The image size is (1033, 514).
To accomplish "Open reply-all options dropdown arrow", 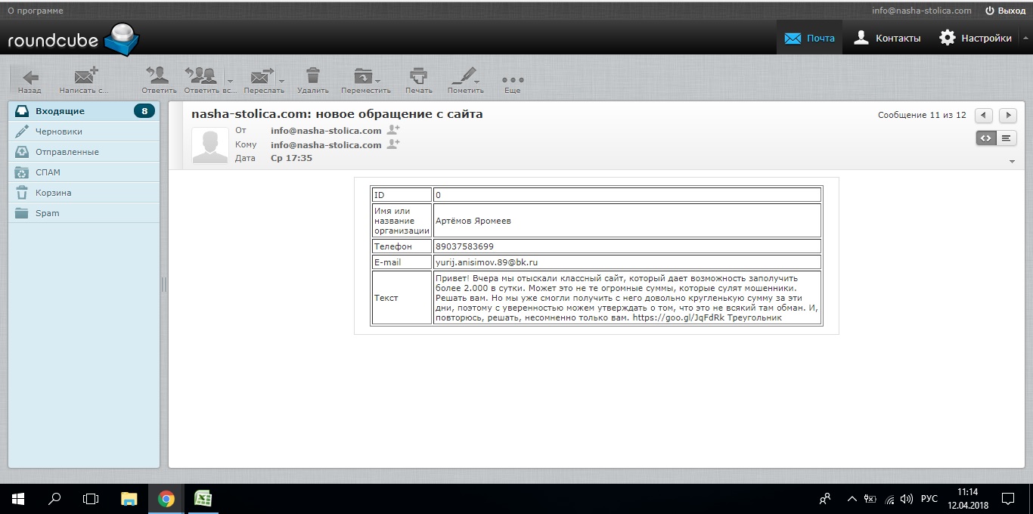I will (x=230, y=80).
